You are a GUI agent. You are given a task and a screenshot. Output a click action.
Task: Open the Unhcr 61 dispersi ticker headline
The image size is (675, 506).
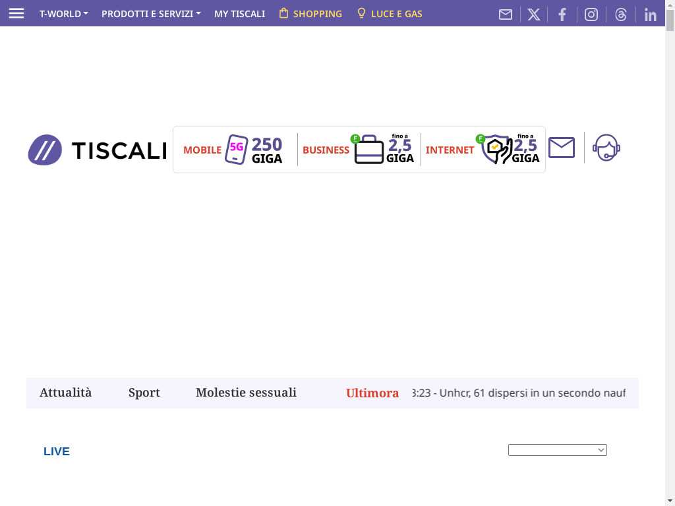519,393
